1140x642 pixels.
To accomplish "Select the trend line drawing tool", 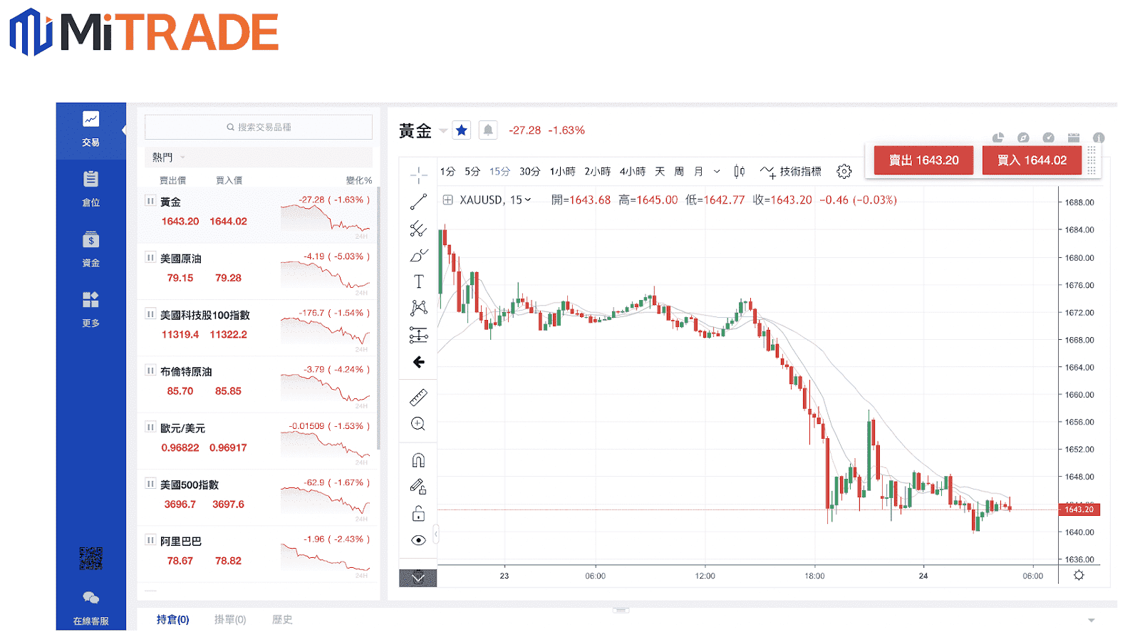I will pos(418,202).
